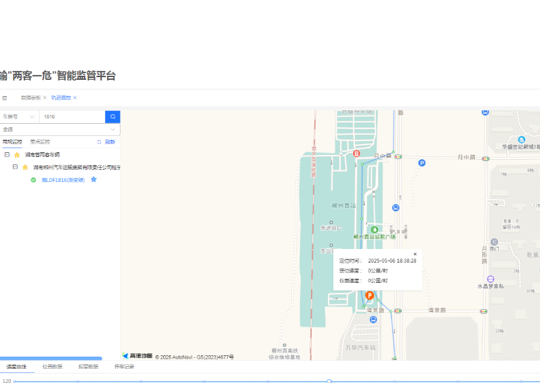The image size is (540, 383).
Task: Click the blue star next to 湘LDF1816
Action: [x=94, y=179]
